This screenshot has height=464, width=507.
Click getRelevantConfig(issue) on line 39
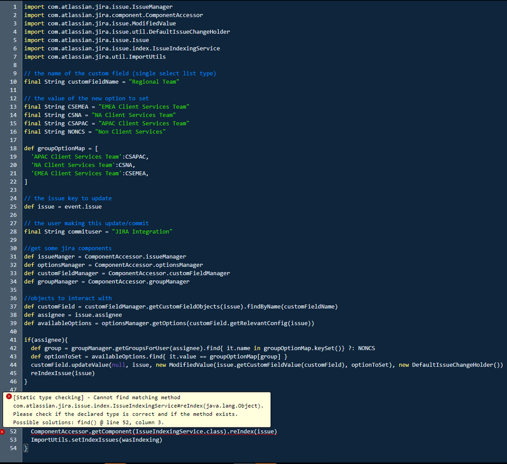271,324
